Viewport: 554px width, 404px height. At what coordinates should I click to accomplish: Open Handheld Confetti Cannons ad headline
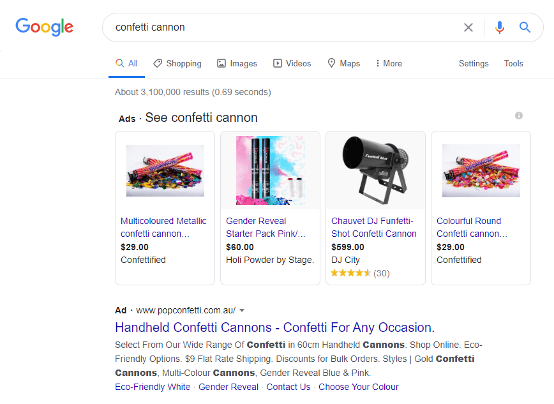(274, 327)
